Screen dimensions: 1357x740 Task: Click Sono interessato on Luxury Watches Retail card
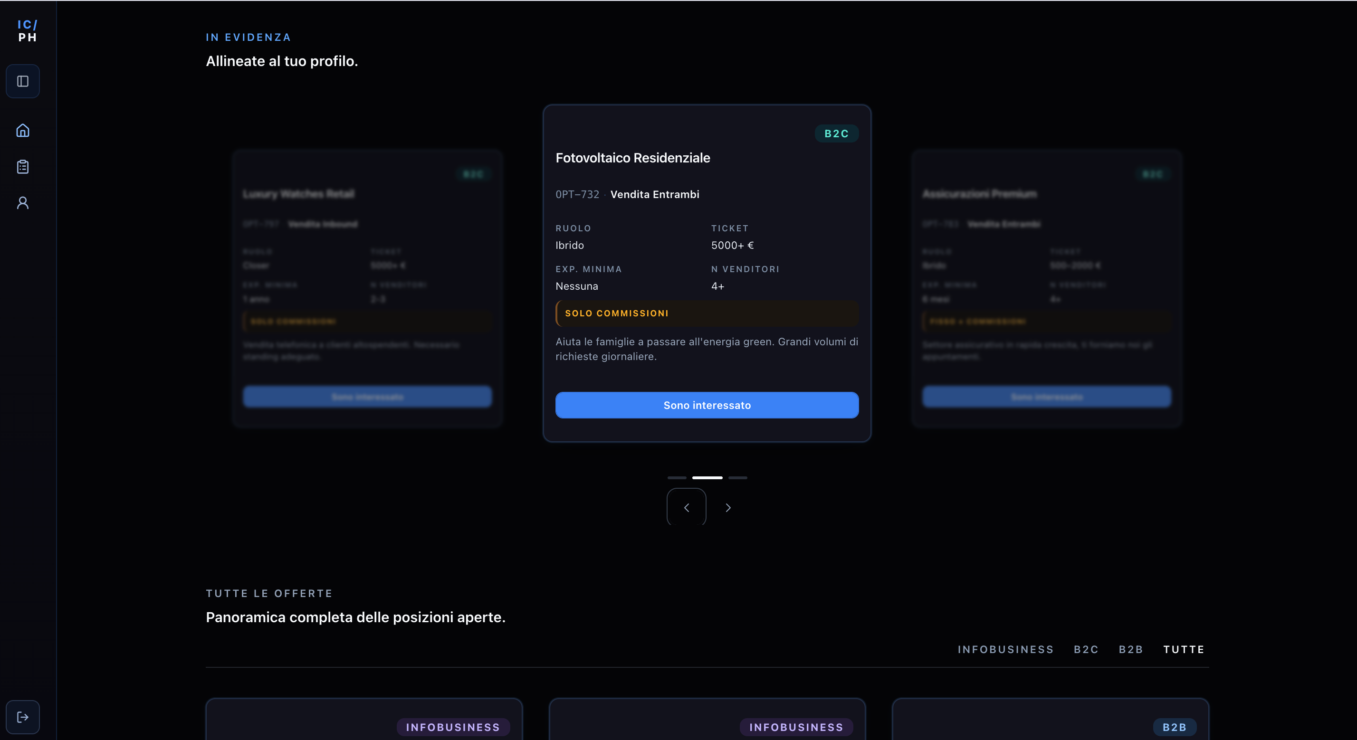tap(367, 397)
